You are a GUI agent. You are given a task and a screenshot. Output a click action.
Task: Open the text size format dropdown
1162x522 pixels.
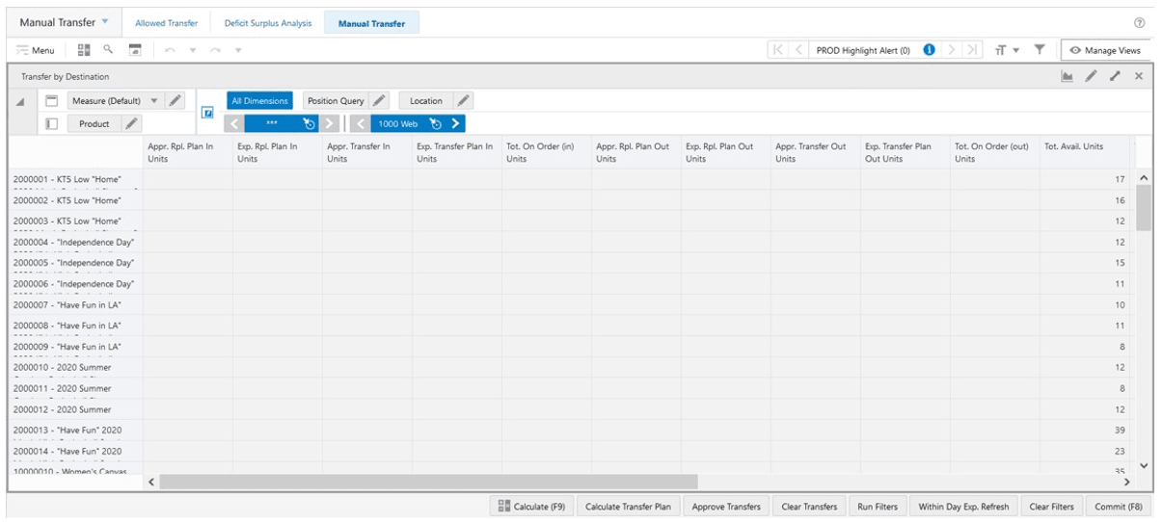point(1007,50)
